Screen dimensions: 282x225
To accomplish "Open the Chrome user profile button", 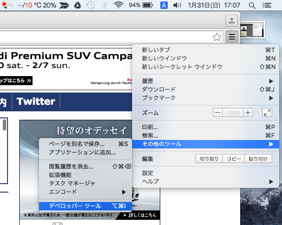I will pos(232,21).
